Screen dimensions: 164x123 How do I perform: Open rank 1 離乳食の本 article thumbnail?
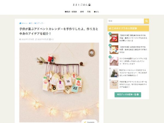click(114, 38)
